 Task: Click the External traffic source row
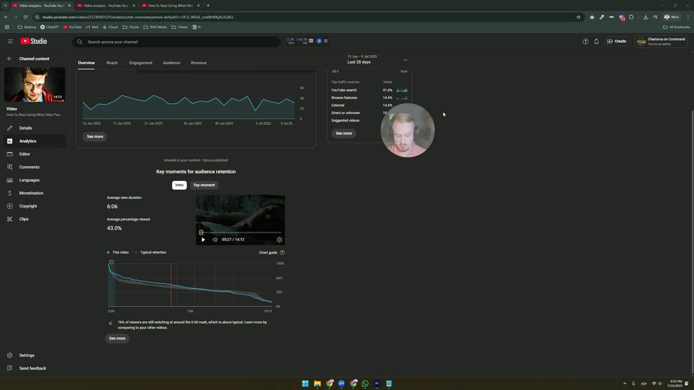tap(369, 105)
